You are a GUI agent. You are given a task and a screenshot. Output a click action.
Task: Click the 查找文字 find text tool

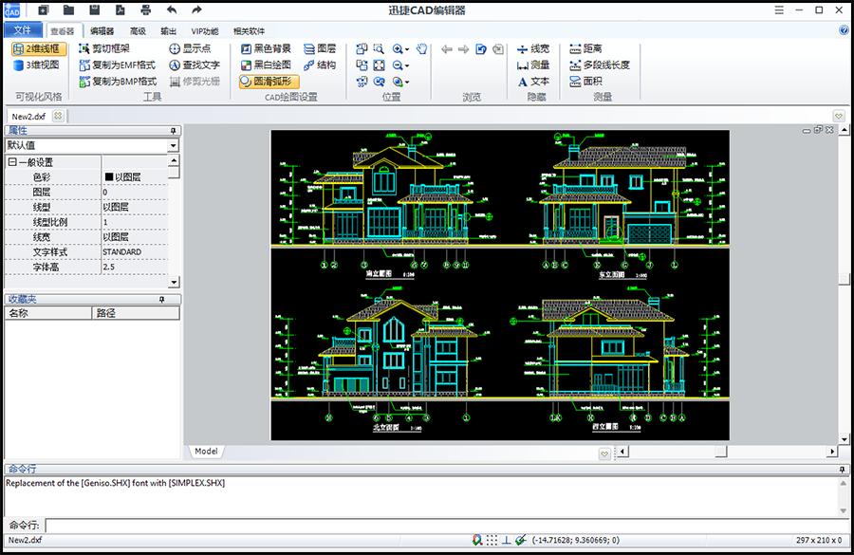[x=197, y=65]
